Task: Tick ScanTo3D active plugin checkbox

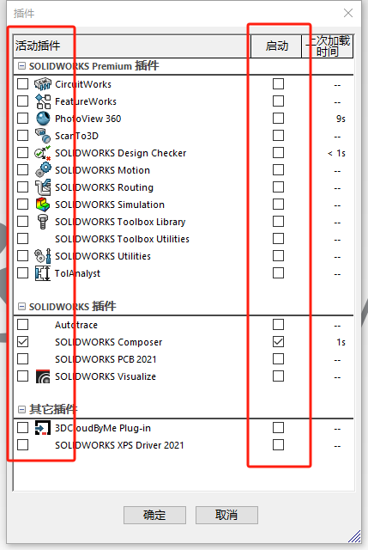Action: (x=23, y=136)
